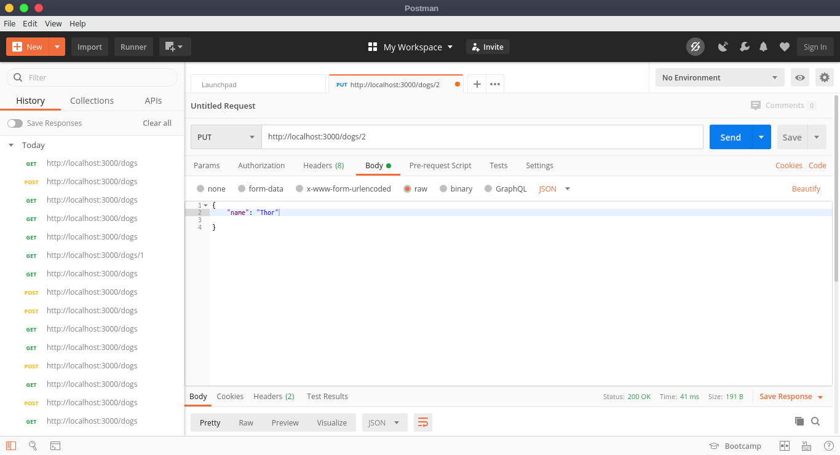
Task: Open the Headers (8) request tab
Action: coord(323,166)
